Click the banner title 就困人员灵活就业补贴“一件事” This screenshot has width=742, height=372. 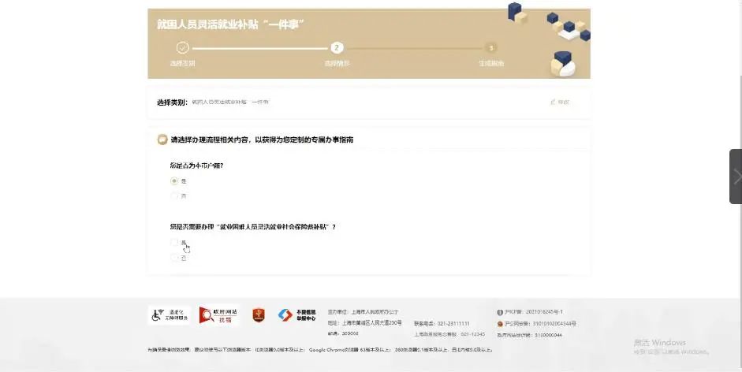231,24
